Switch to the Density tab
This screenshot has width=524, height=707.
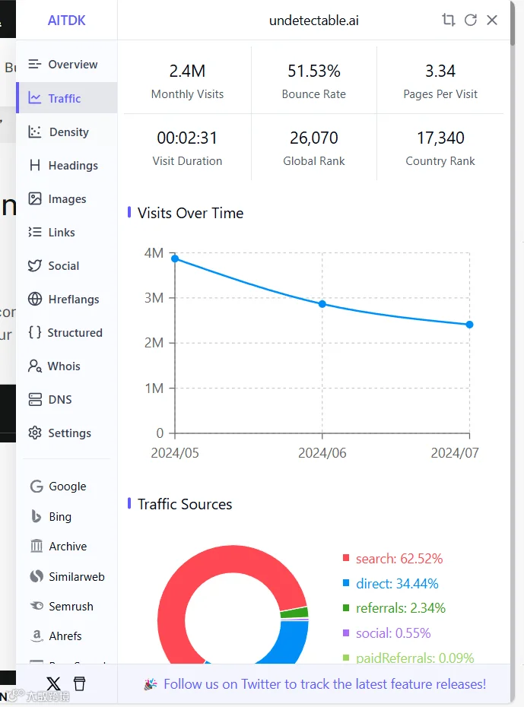(67, 132)
